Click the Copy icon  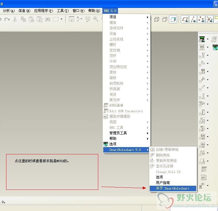point(23,19)
